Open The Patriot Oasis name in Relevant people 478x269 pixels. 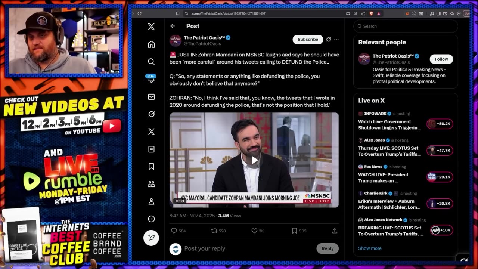coord(393,56)
